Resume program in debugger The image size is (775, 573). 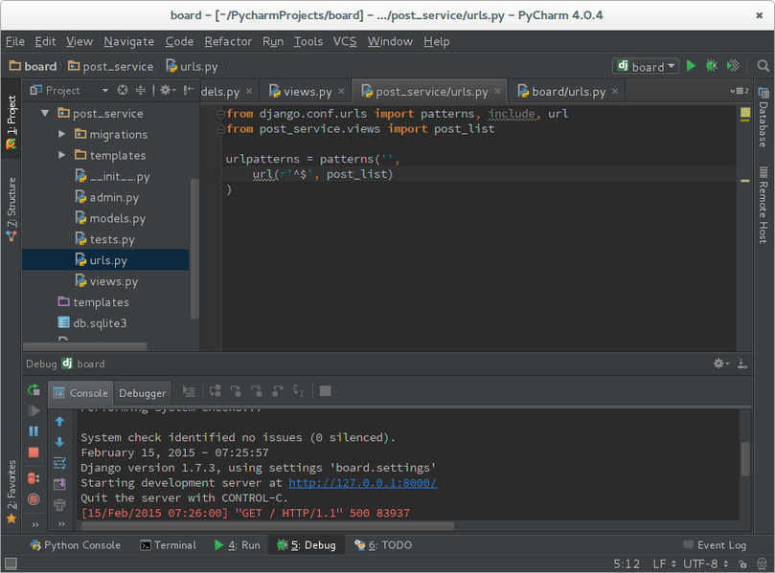click(x=34, y=410)
